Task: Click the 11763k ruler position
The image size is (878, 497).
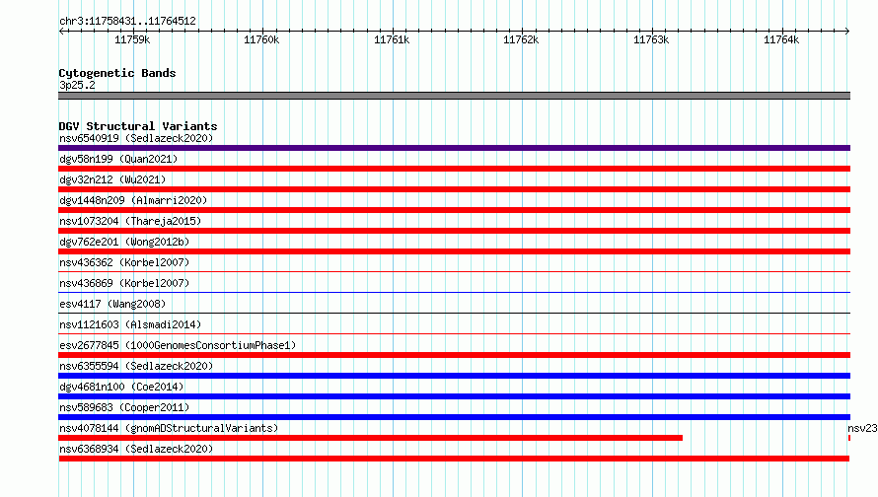Action: [651, 39]
